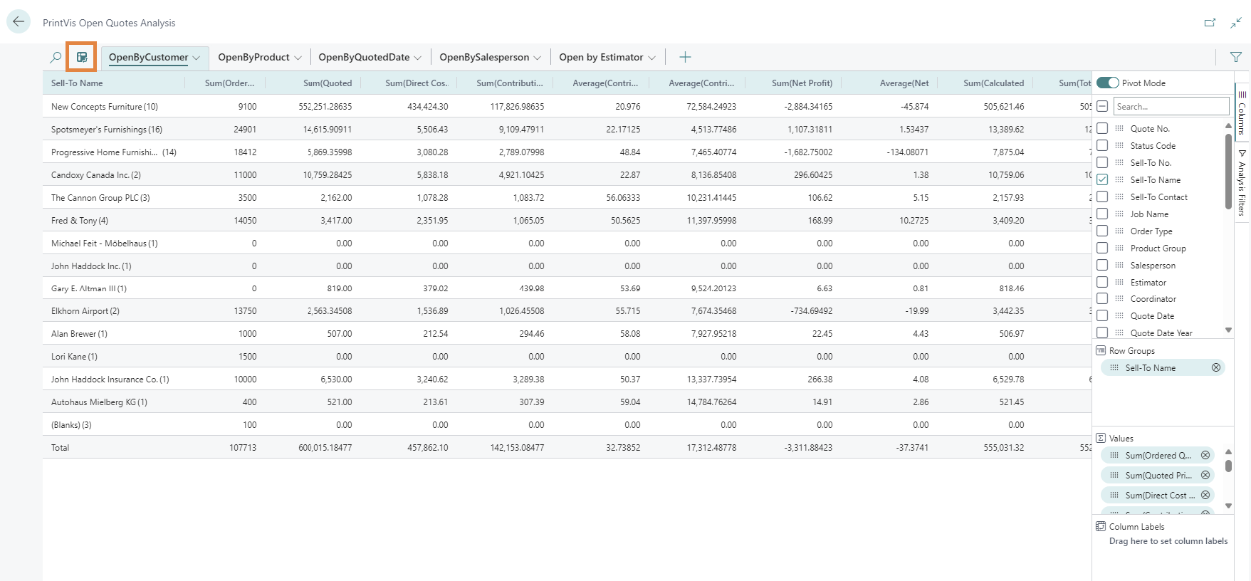
Task: Check the Quote No. column checkbox
Action: click(x=1102, y=129)
